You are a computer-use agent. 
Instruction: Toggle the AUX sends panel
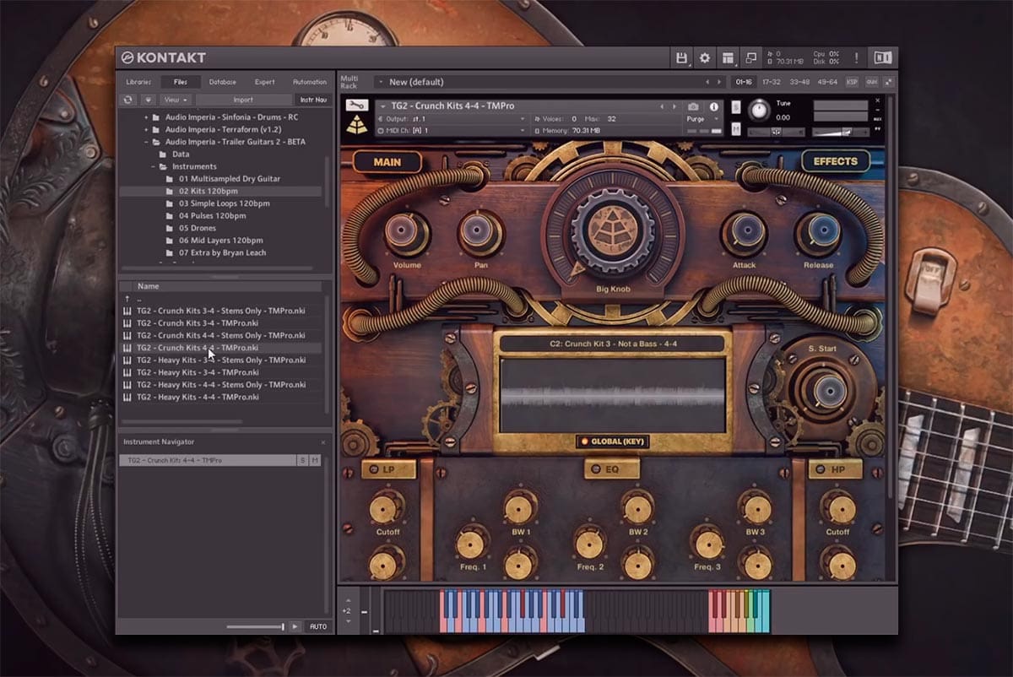(870, 82)
